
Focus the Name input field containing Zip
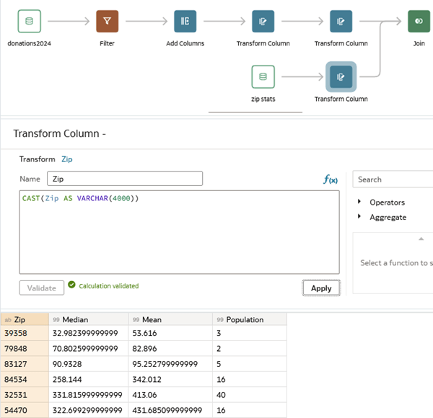click(x=125, y=179)
